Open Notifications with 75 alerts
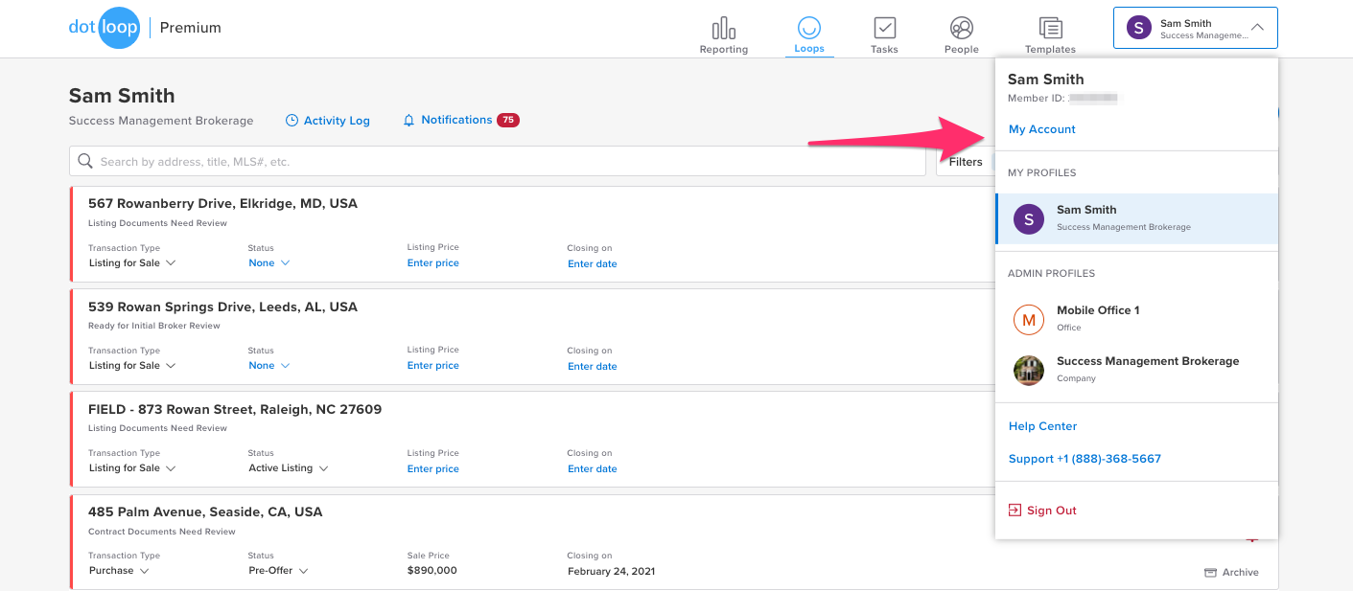 (x=455, y=120)
